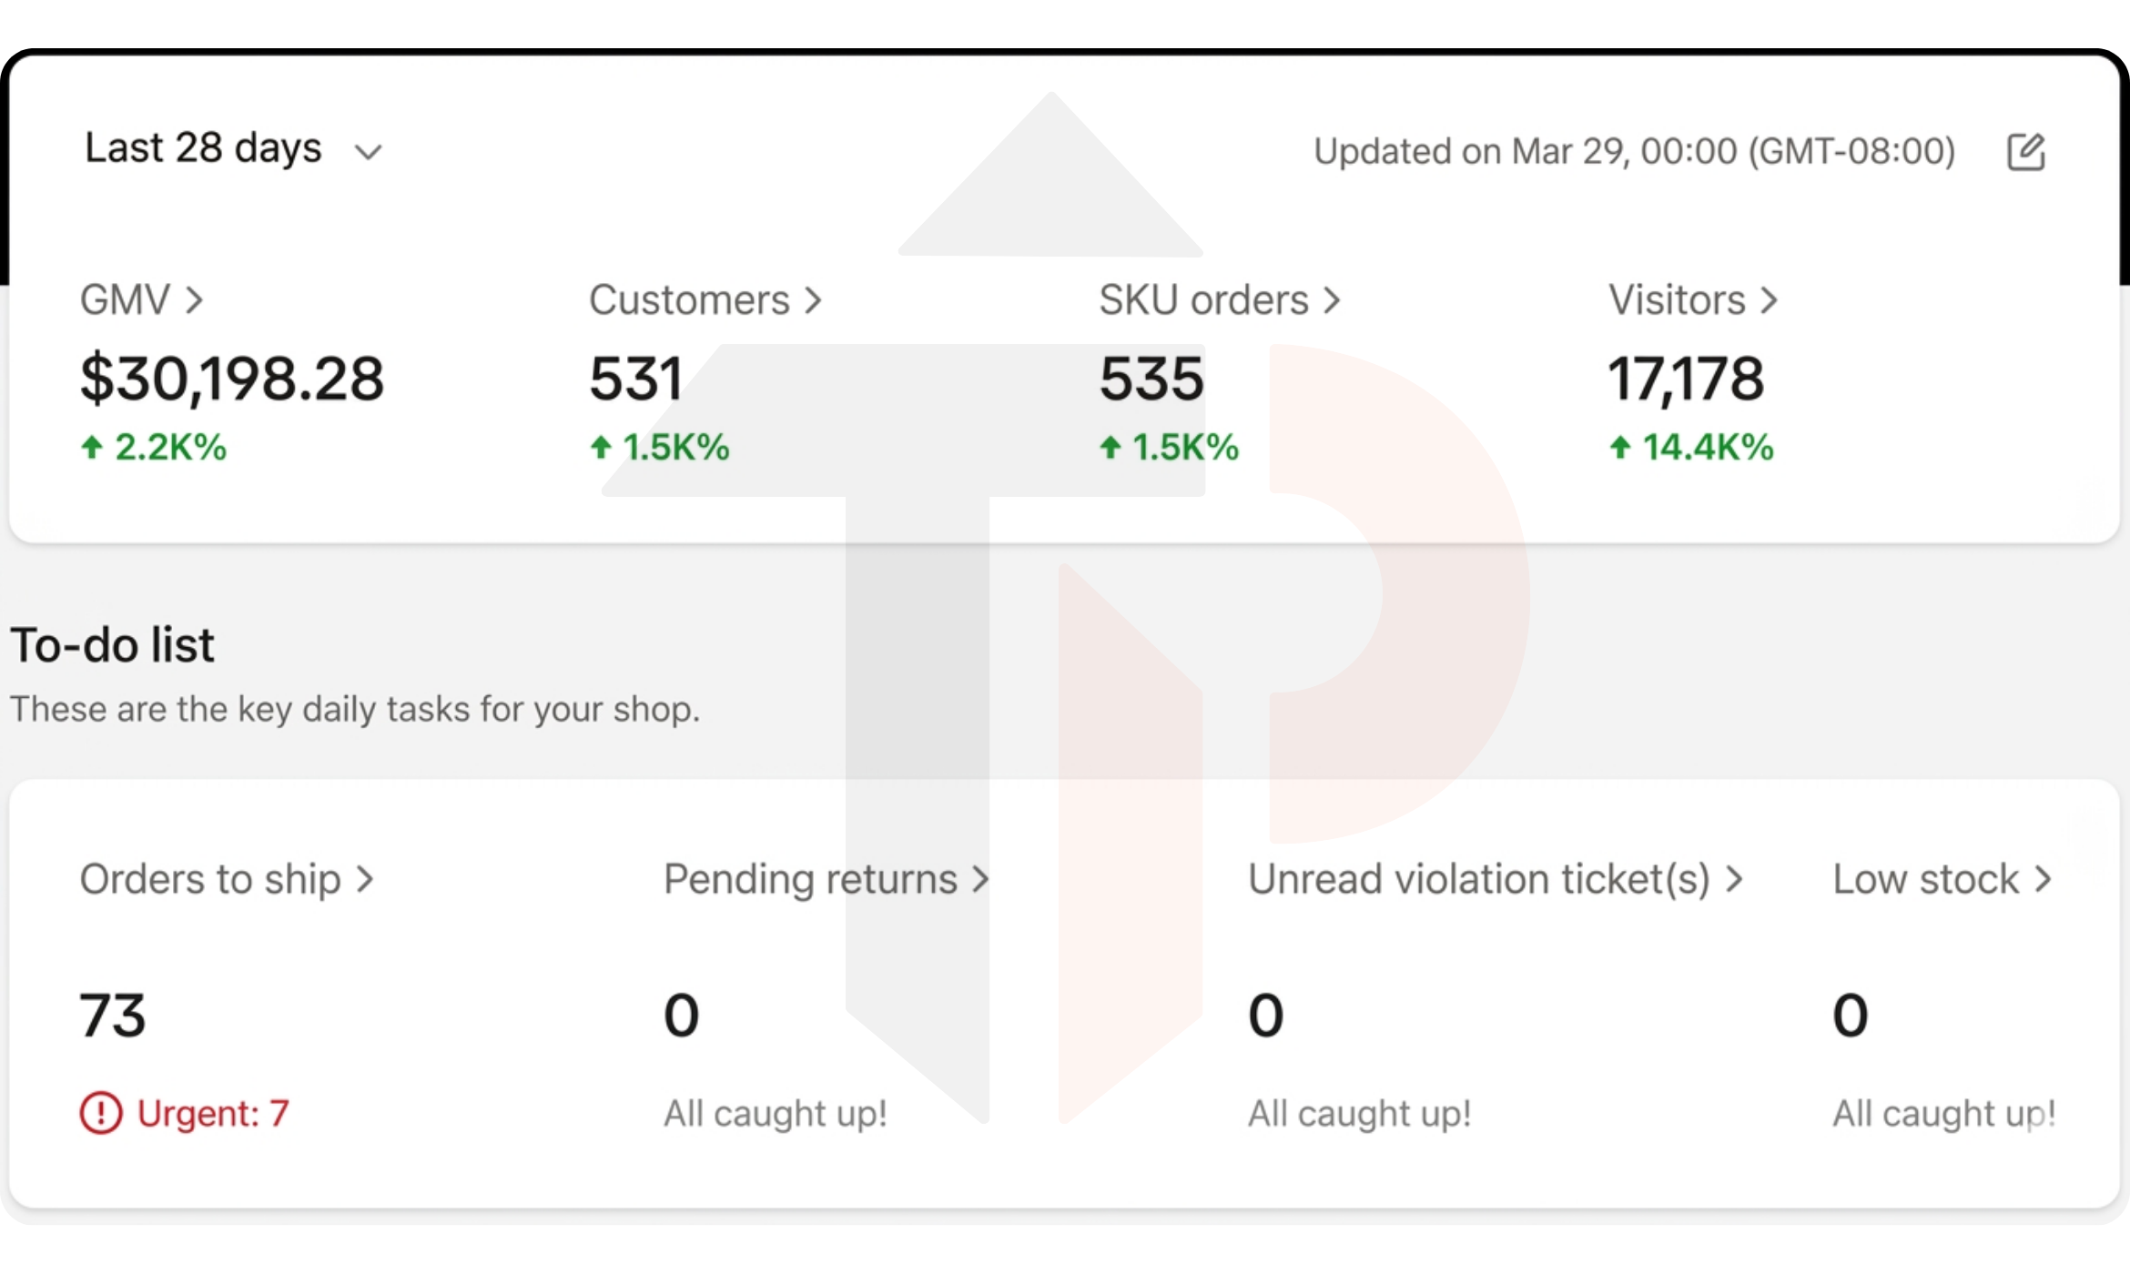Click the edit pencil icon beside update time
2130x1274 pixels.
2025,152
